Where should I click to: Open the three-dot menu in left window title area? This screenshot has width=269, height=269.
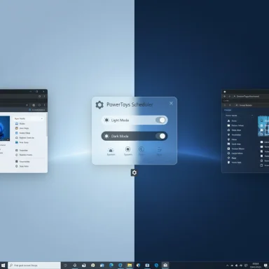pos(44,97)
